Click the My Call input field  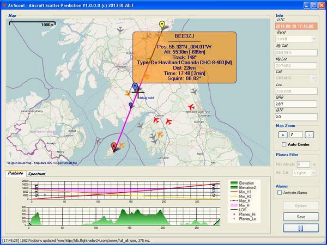pos(296,52)
